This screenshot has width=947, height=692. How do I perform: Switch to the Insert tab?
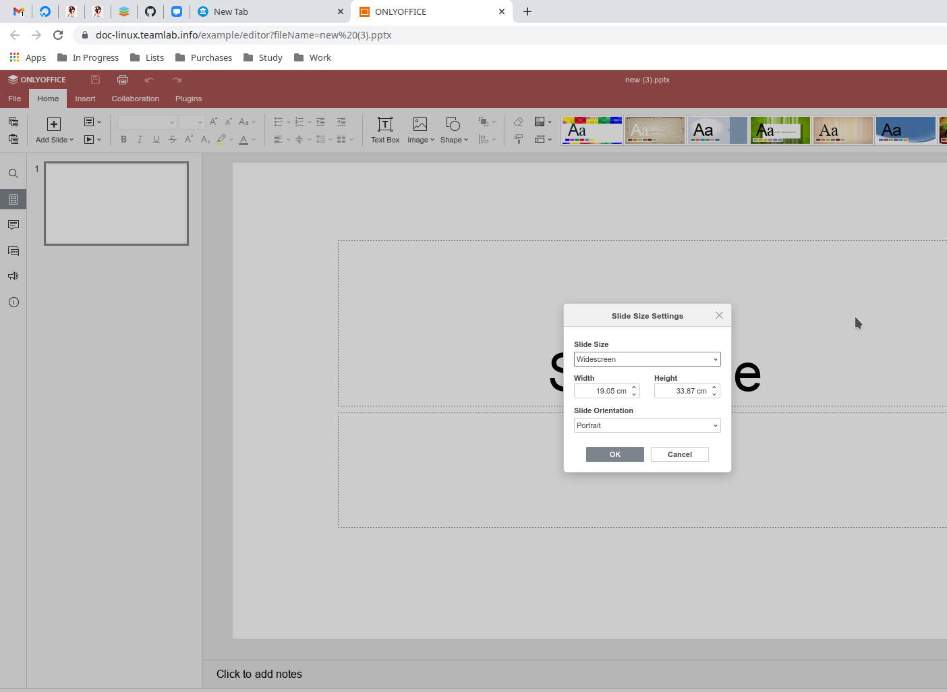[85, 99]
